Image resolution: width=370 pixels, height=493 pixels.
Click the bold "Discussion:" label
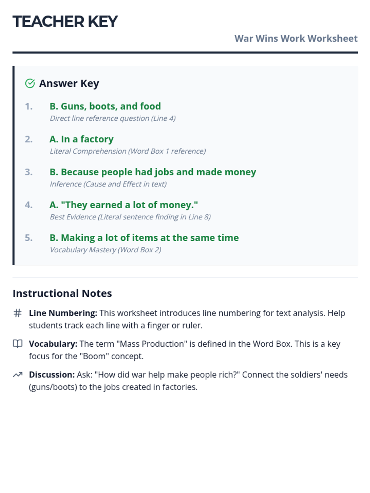(52, 375)
